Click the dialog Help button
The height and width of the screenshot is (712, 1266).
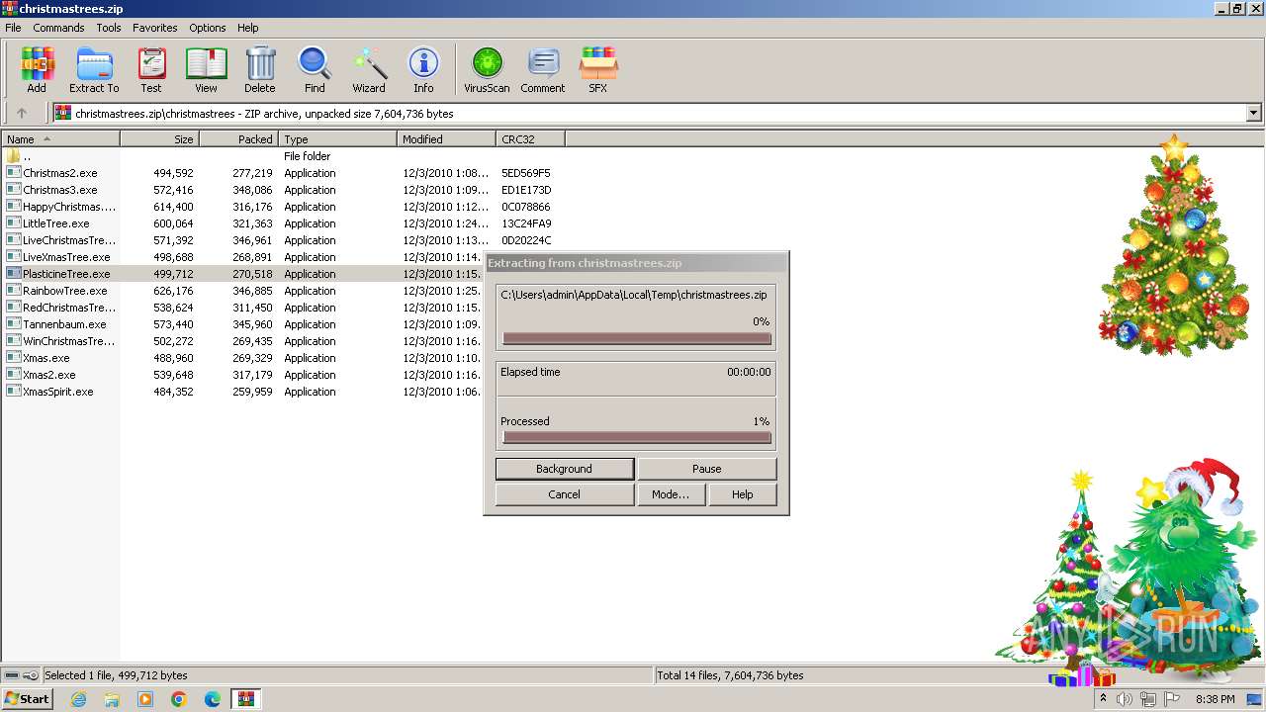tap(743, 494)
